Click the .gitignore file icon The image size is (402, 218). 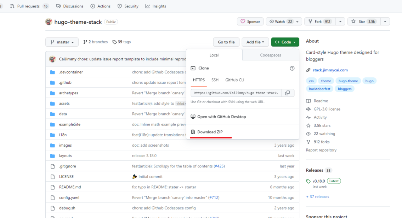pyautogui.click(x=52, y=166)
